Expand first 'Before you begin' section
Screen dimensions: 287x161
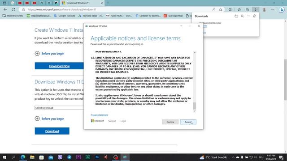tap(49, 54)
